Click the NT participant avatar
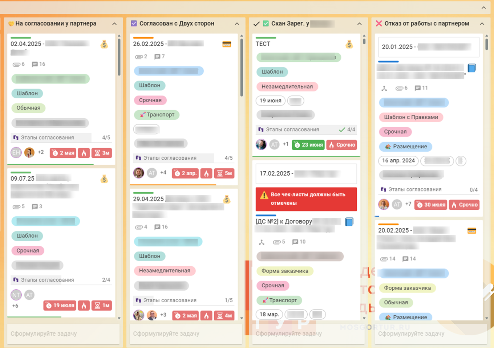 pos(16,295)
